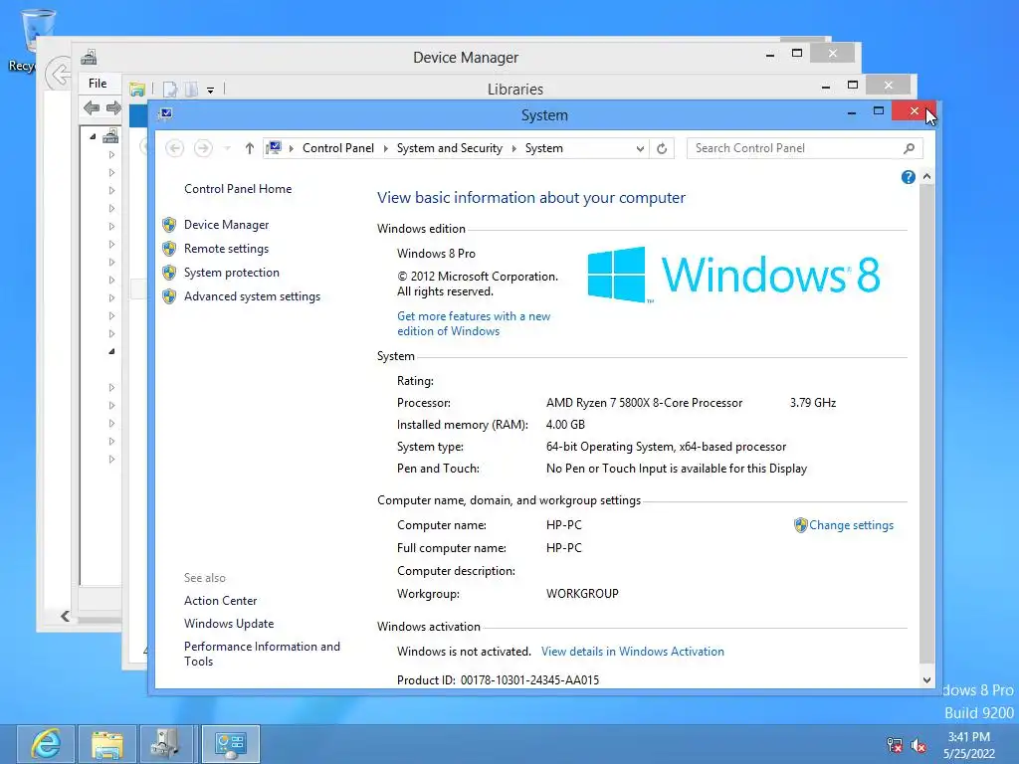The image size is (1019, 764).
Task: Click horizontal scroll left arrow in Device Manager
Action: coord(65,616)
